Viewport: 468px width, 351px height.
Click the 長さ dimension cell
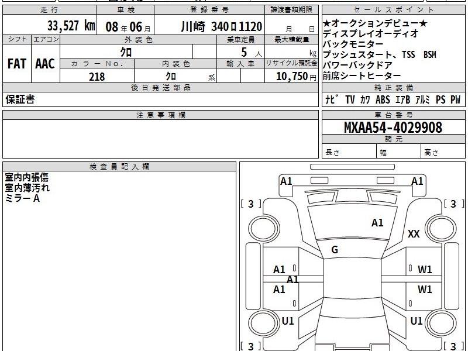(349, 151)
